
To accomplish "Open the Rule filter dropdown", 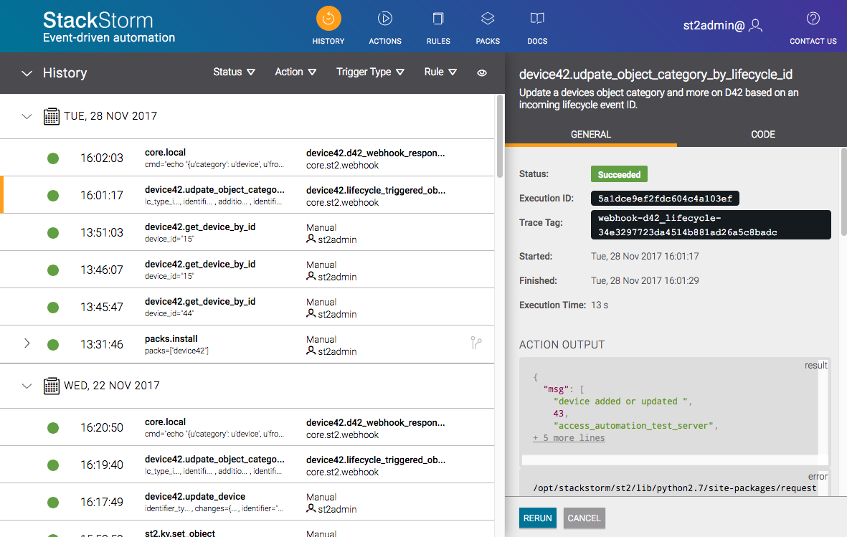I will point(440,72).
